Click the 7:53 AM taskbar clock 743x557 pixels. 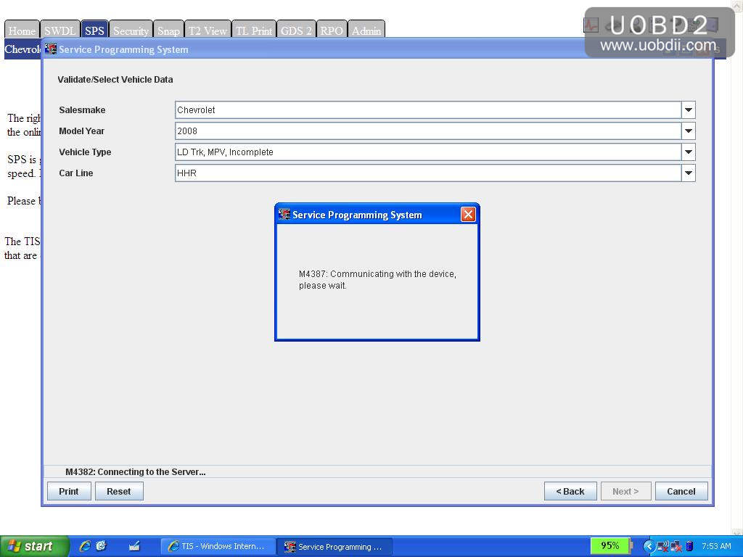coord(716,546)
